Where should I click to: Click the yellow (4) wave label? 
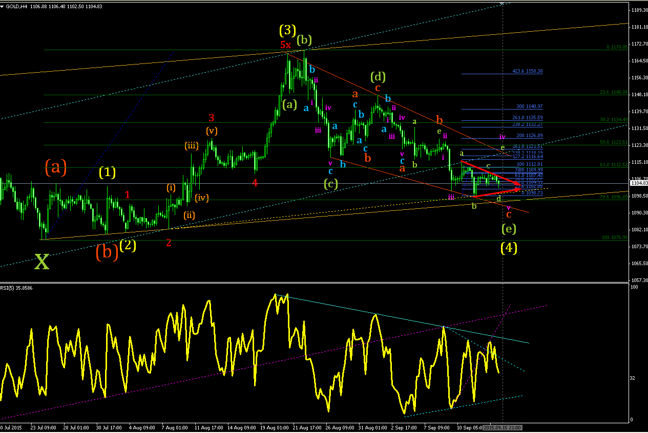point(509,248)
